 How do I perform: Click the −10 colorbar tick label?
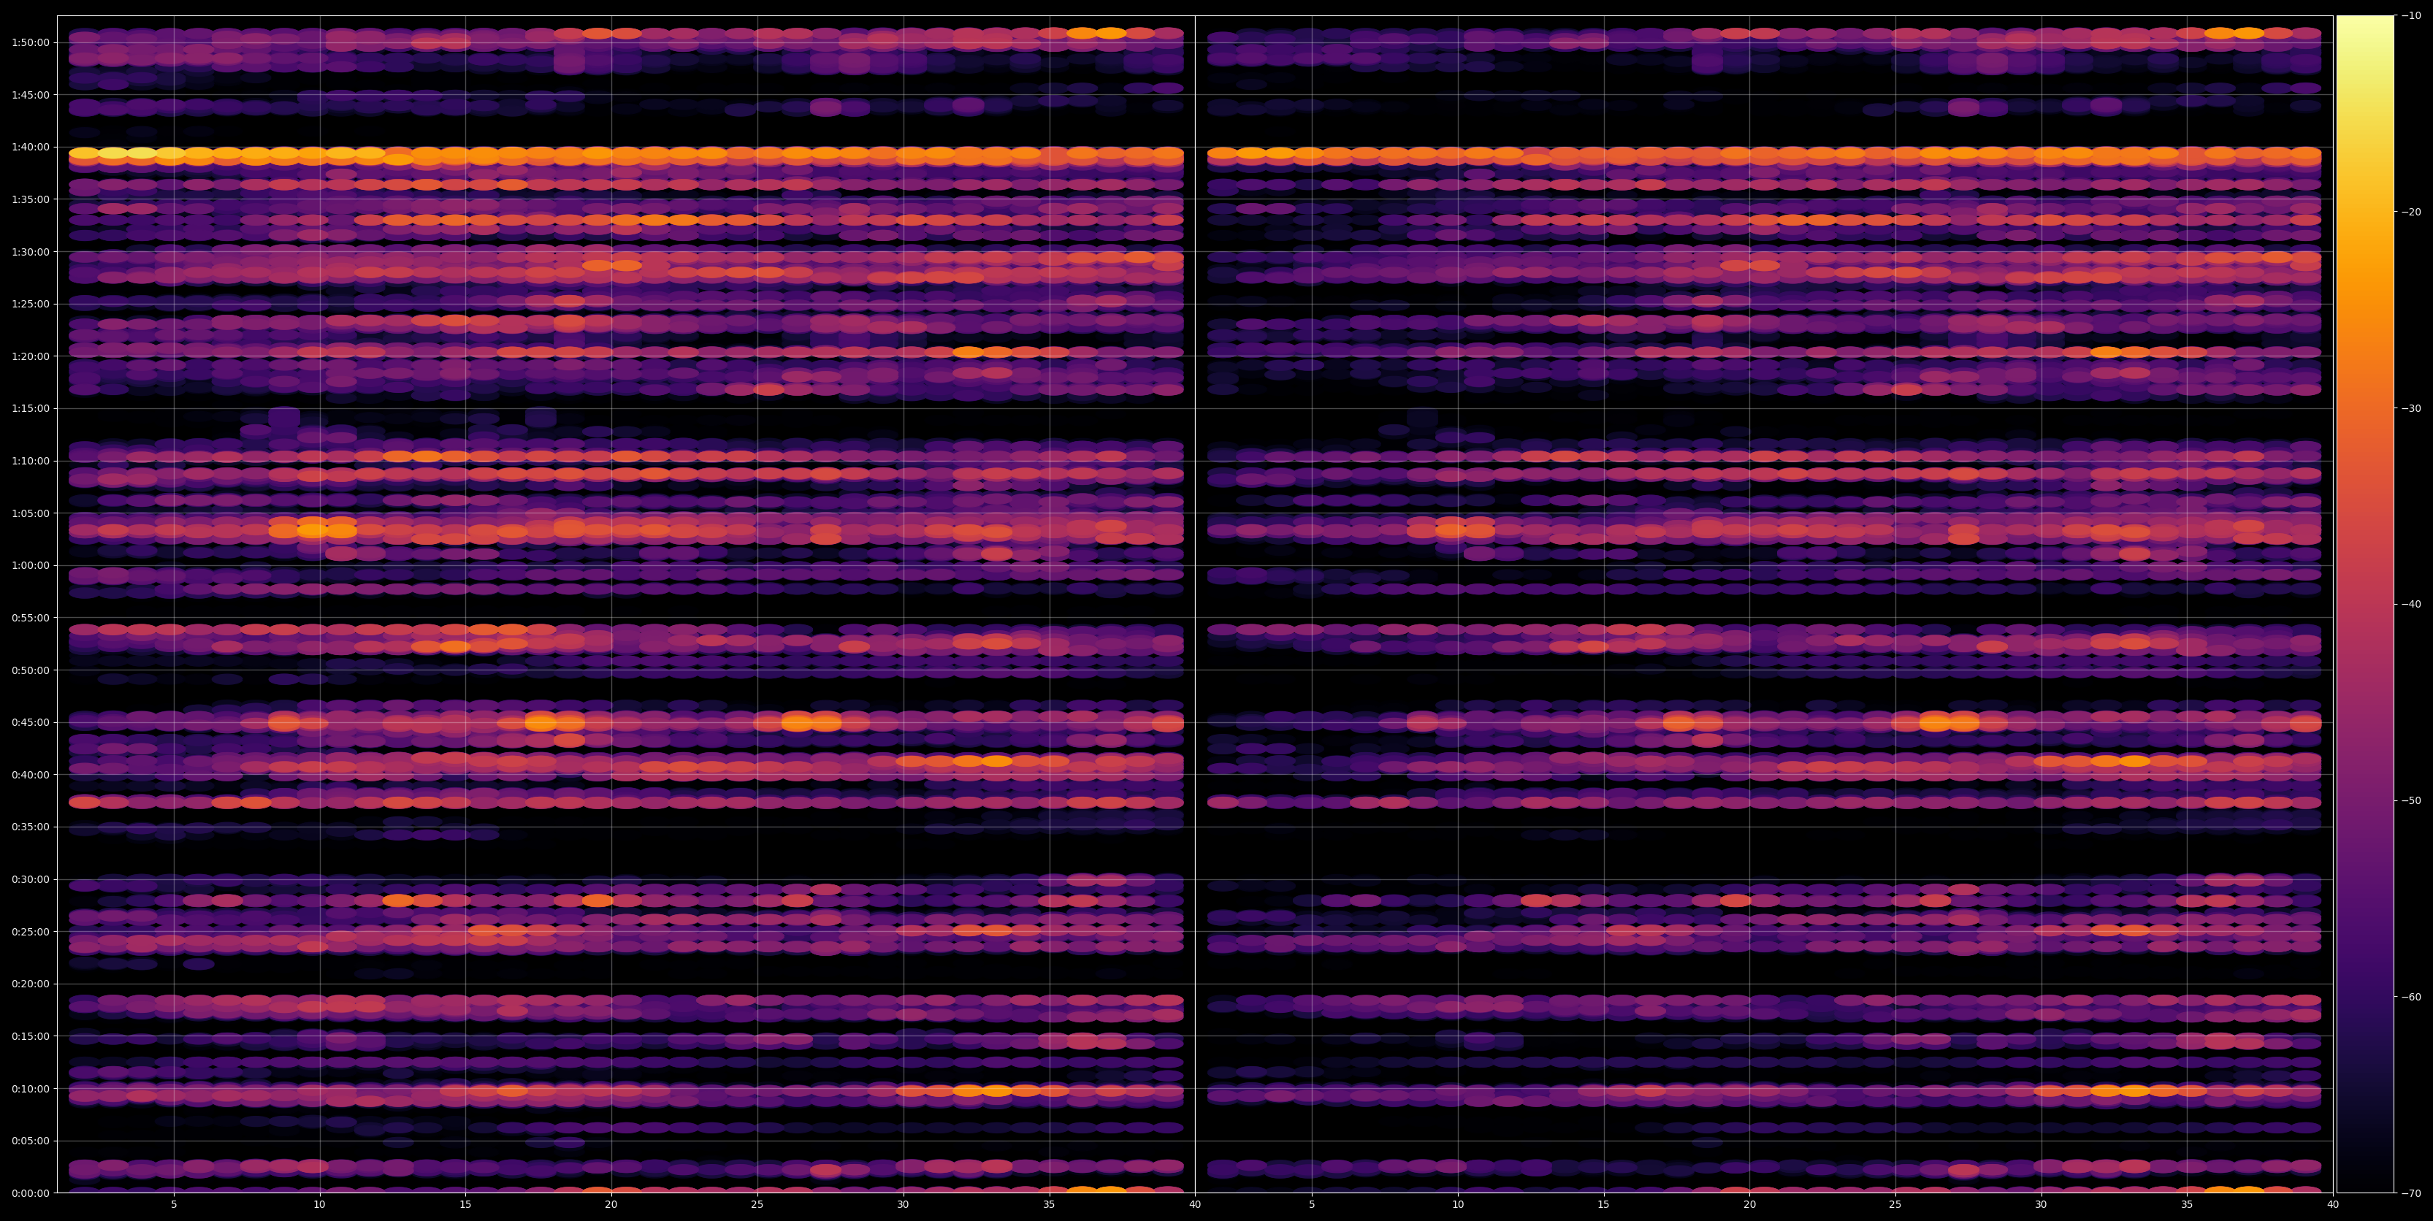tap(2411, 15)
